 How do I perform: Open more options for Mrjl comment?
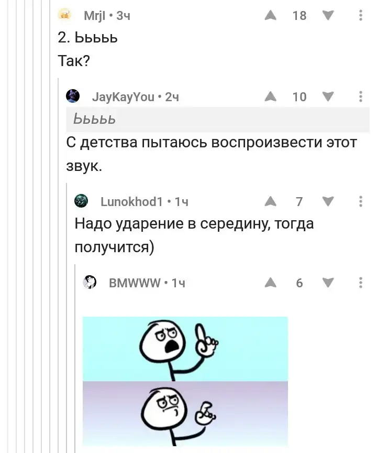click(x=360, y=15)
